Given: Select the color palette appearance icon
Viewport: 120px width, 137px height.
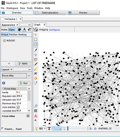Looking at the screenshot, I should click(19, 30).
